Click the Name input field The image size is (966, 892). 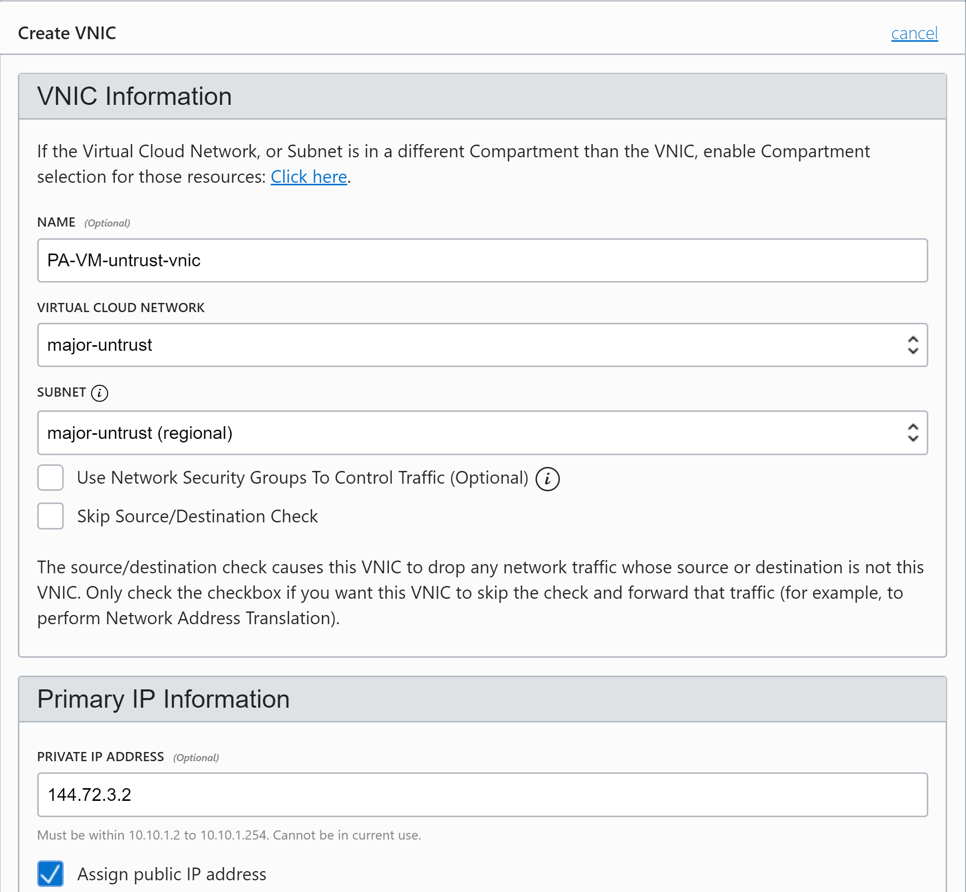tap(481, 260)
